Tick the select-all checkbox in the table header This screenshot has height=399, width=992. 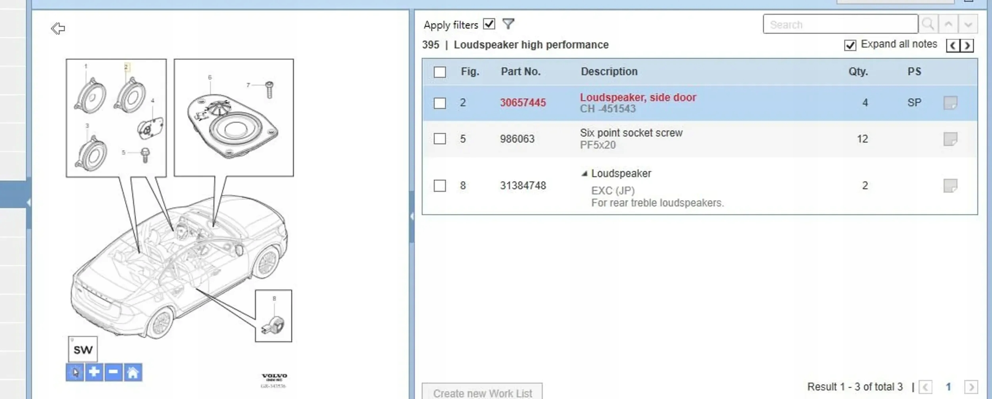pyautogui.click(x=440, y=72)
